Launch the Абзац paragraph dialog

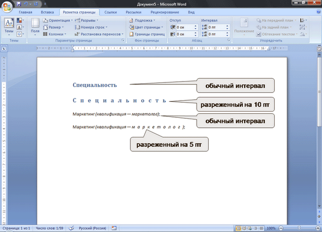pos(228,40)
